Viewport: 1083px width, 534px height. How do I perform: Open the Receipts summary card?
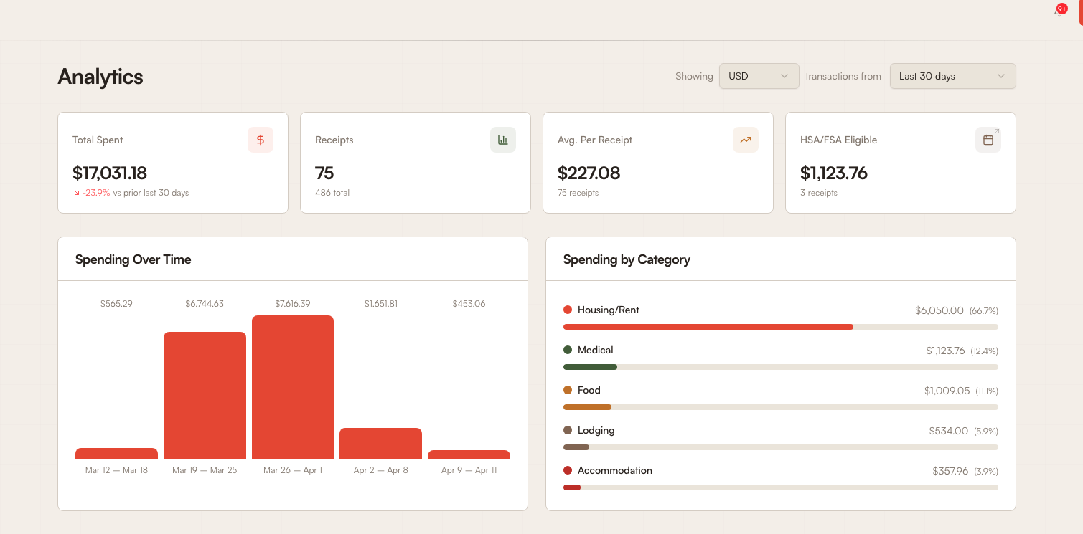coord(415,163)
